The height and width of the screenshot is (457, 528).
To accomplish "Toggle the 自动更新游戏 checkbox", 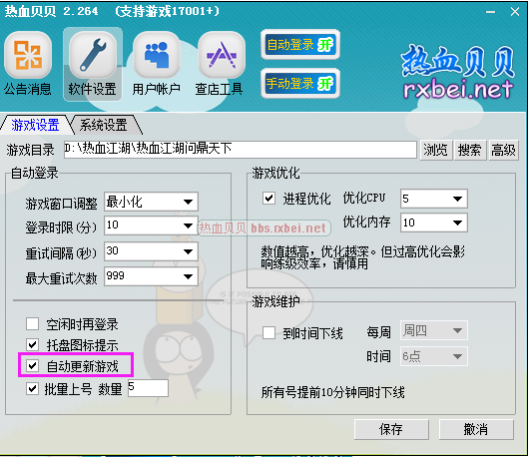I will pos(32,365).
